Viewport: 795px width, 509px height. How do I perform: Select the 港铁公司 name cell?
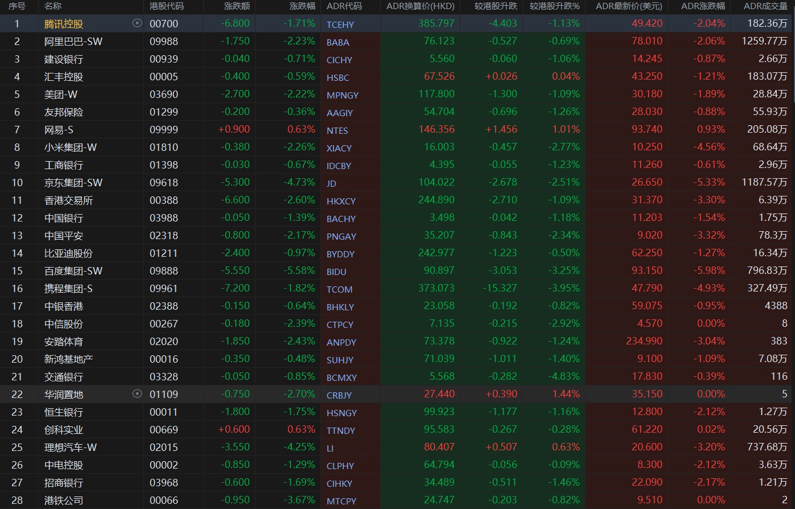click(64, 500)
